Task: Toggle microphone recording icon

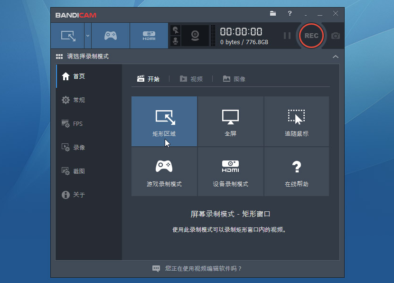Action: pos(175,41)
